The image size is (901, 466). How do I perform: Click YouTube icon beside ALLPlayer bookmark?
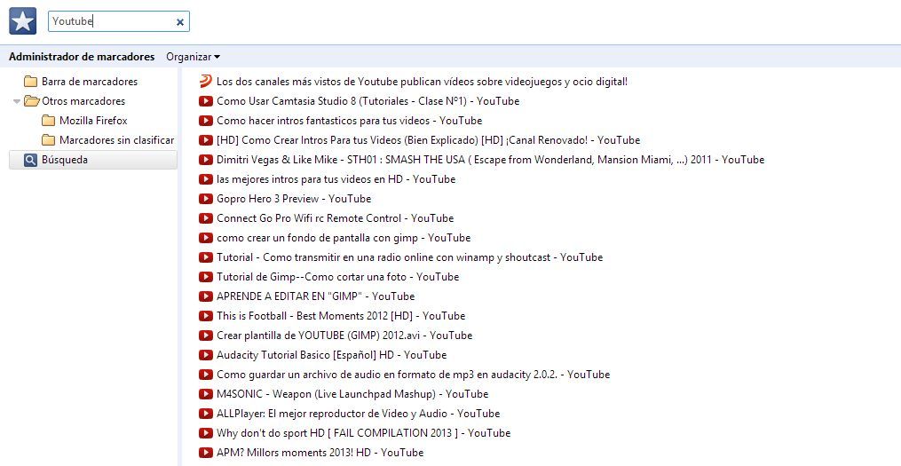[206, 414]
